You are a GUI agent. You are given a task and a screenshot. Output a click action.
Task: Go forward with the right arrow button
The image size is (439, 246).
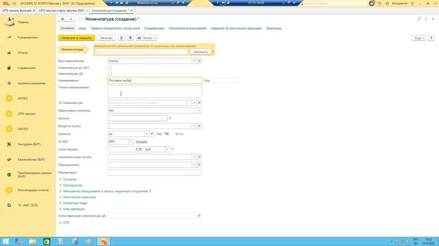pyautogui.click(x=71, y=19)
